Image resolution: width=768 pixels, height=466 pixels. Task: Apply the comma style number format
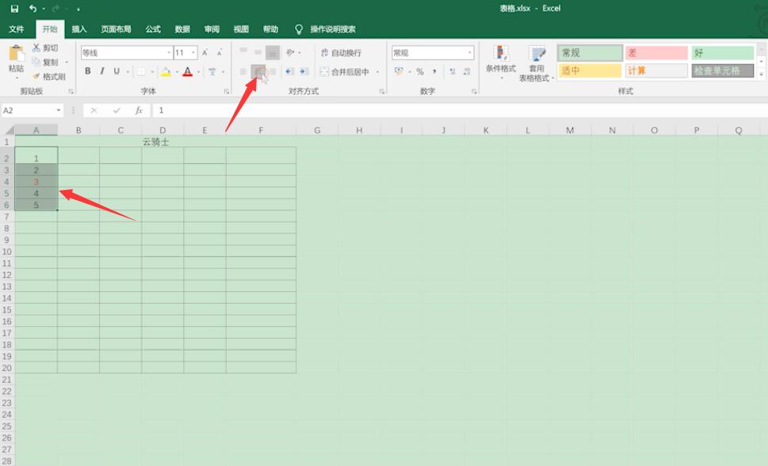(x=434, y=72)
